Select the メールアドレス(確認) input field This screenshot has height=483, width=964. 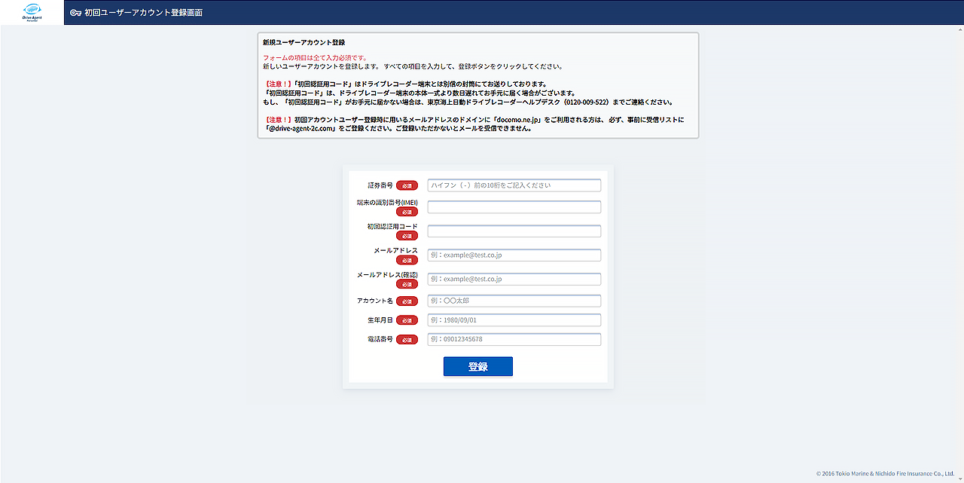pyautogui.click(x=514, y=280)
